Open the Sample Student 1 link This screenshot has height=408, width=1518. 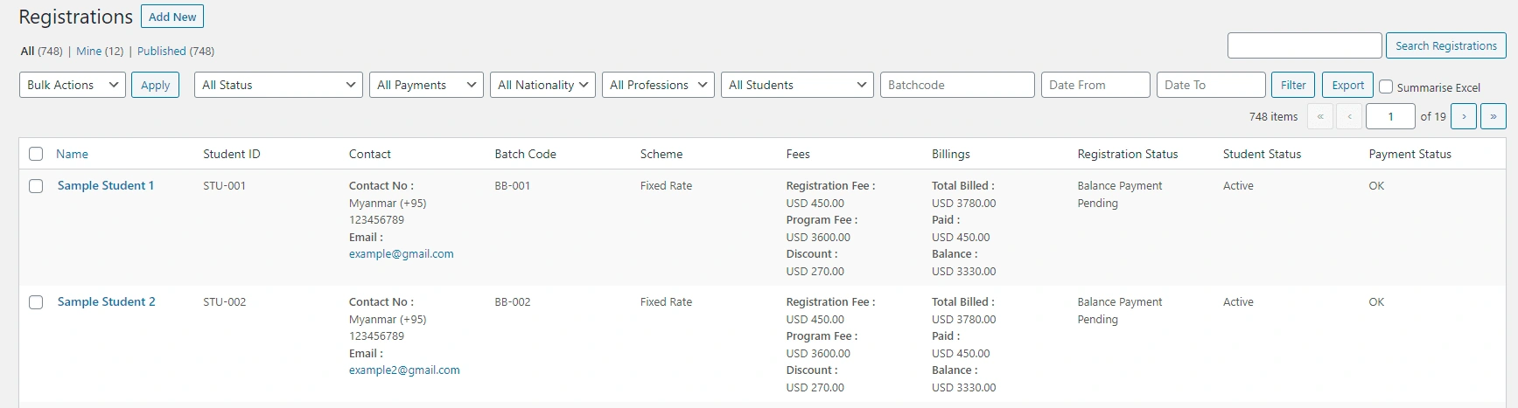click(x=106, y=186)
